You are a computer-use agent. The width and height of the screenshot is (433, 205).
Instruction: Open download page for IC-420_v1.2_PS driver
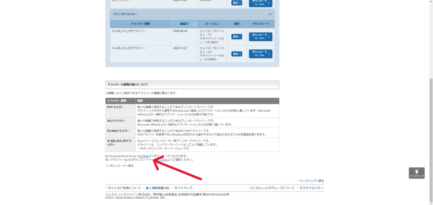click(x=260, y=37)
